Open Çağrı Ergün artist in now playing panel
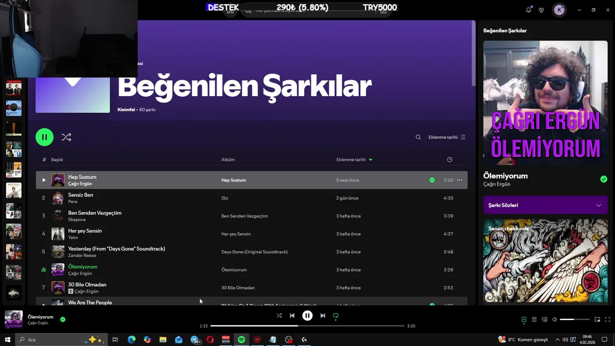This screenshot has width=615, height=346. [497, 184]
